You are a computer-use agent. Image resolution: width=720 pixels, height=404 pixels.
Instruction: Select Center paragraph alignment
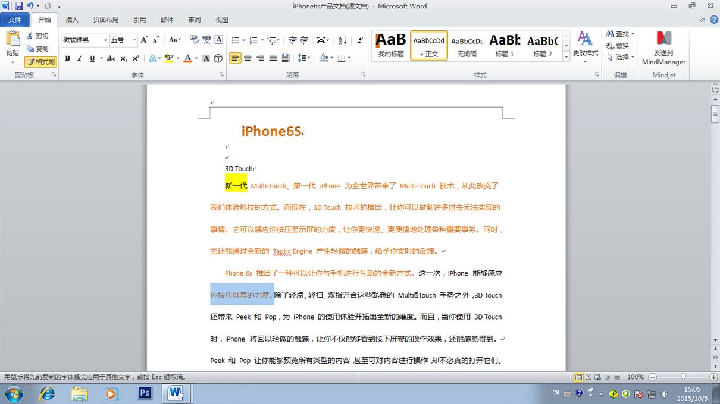(248, 58)
